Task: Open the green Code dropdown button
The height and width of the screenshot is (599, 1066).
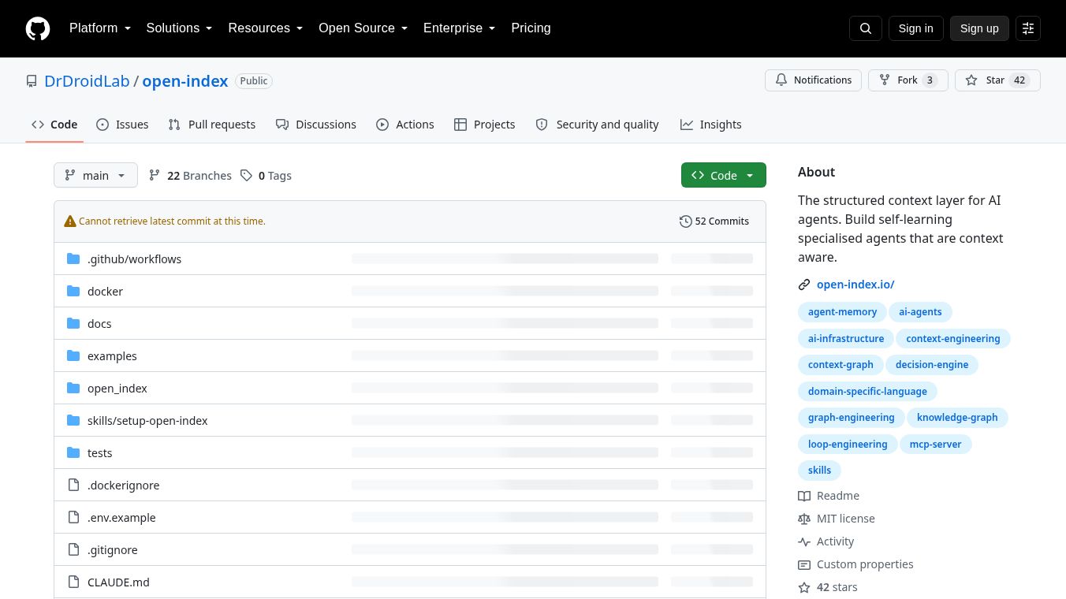Action: pos(724,175)
